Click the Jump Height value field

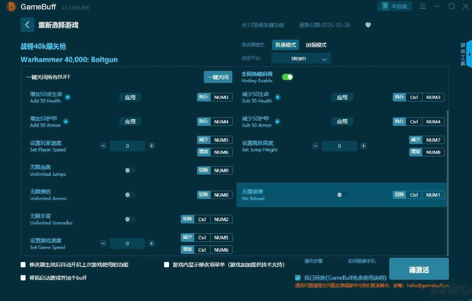pyautogui.click(x=339, y=146)
